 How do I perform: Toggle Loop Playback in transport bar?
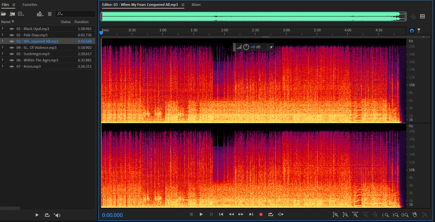[x=271, y=214]
